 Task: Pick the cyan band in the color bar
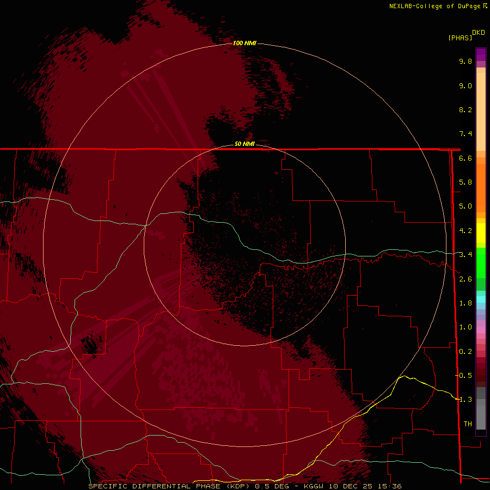pos(481,299)
